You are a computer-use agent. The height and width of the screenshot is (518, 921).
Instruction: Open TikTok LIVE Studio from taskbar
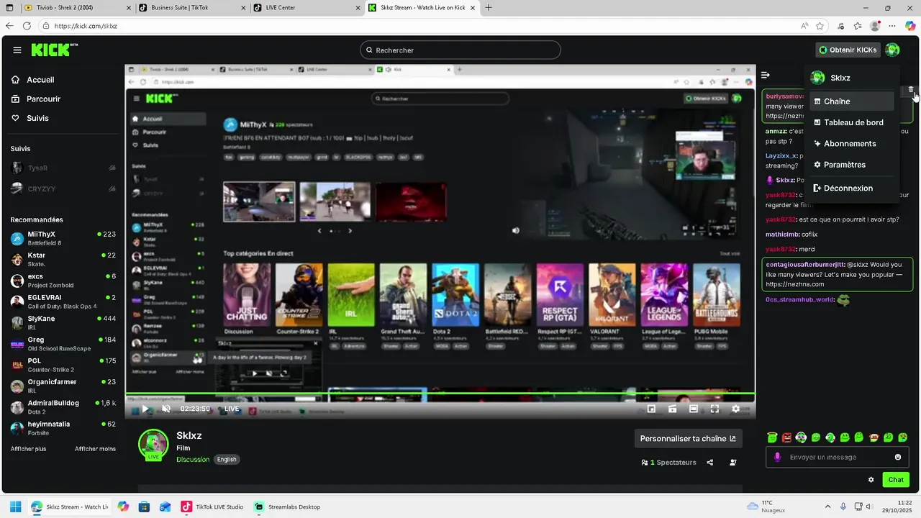pos(212,506)
